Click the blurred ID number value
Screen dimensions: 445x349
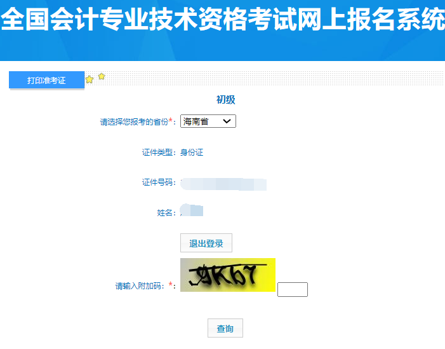click(223, 184)
